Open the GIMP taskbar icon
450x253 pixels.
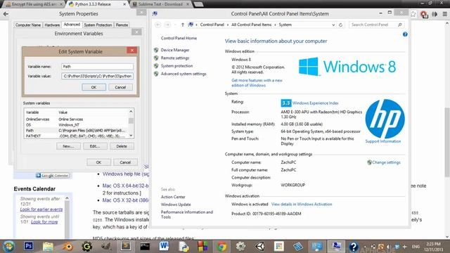[x=106, y=246]
